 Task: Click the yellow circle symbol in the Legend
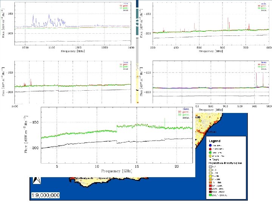(x=210, y=156)
